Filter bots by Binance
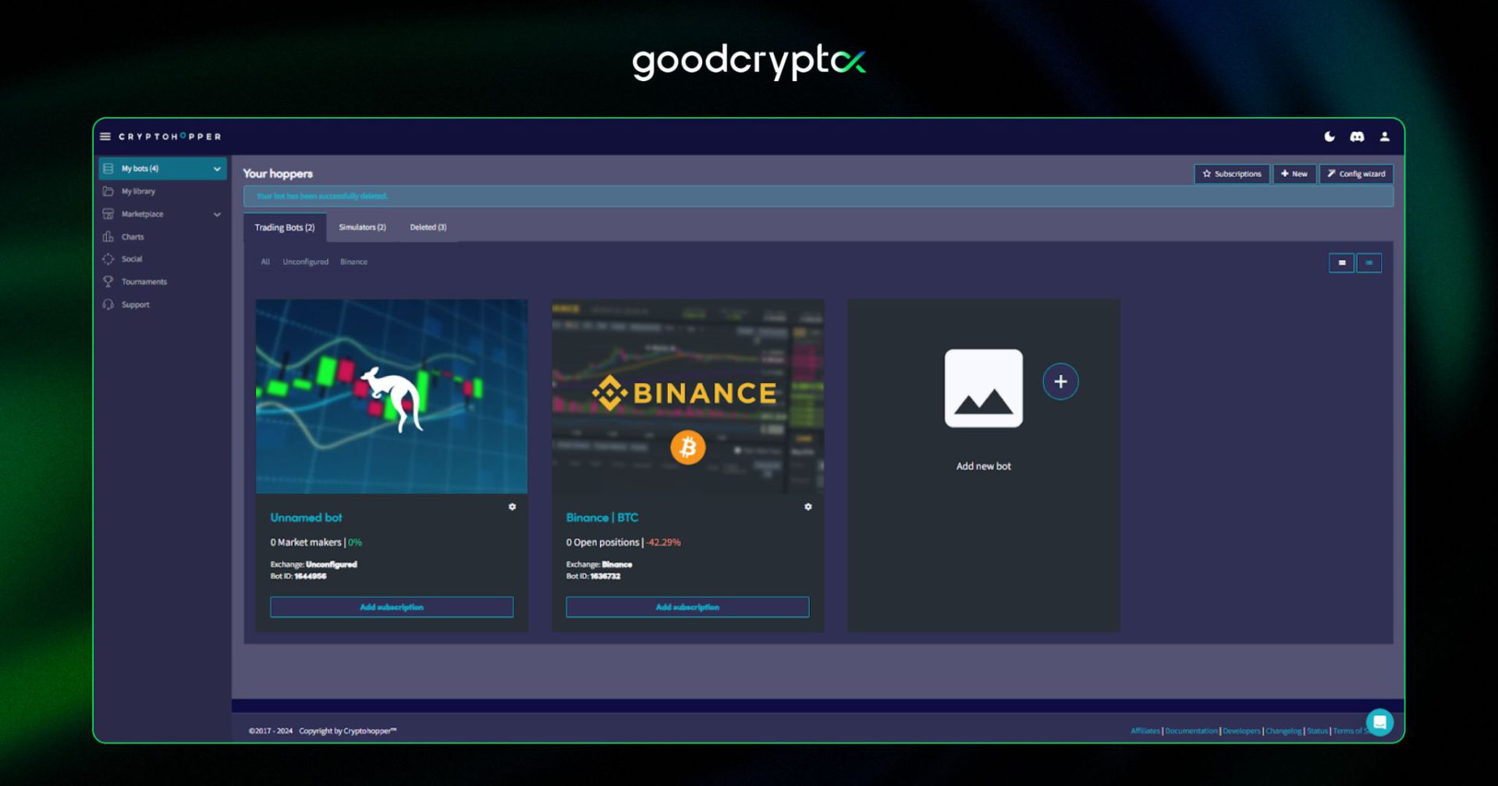Screen dimensions: 1498x786 [353, 262]
